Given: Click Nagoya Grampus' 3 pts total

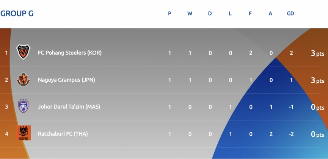Looking at the screenshot, I should [317, 81].
